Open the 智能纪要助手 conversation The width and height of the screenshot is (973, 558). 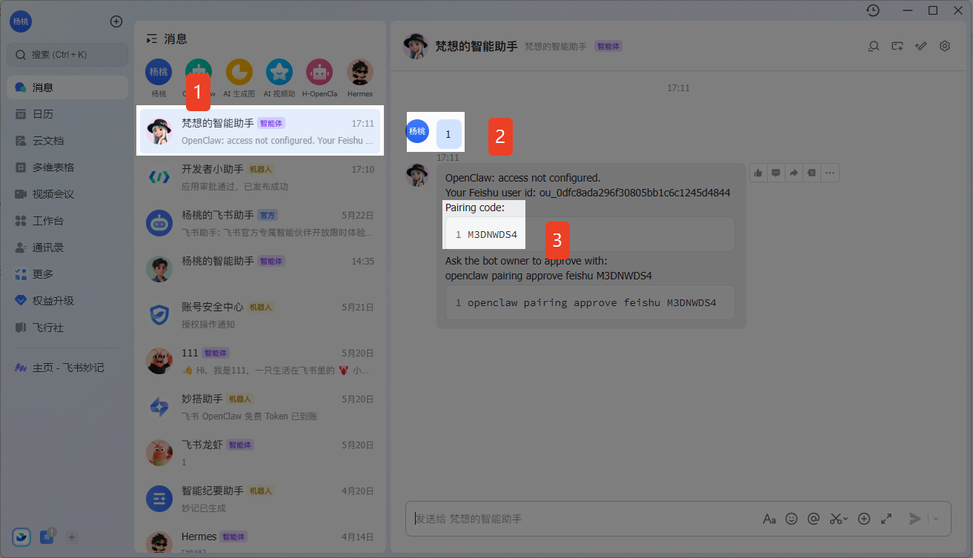tap(260, 499)
